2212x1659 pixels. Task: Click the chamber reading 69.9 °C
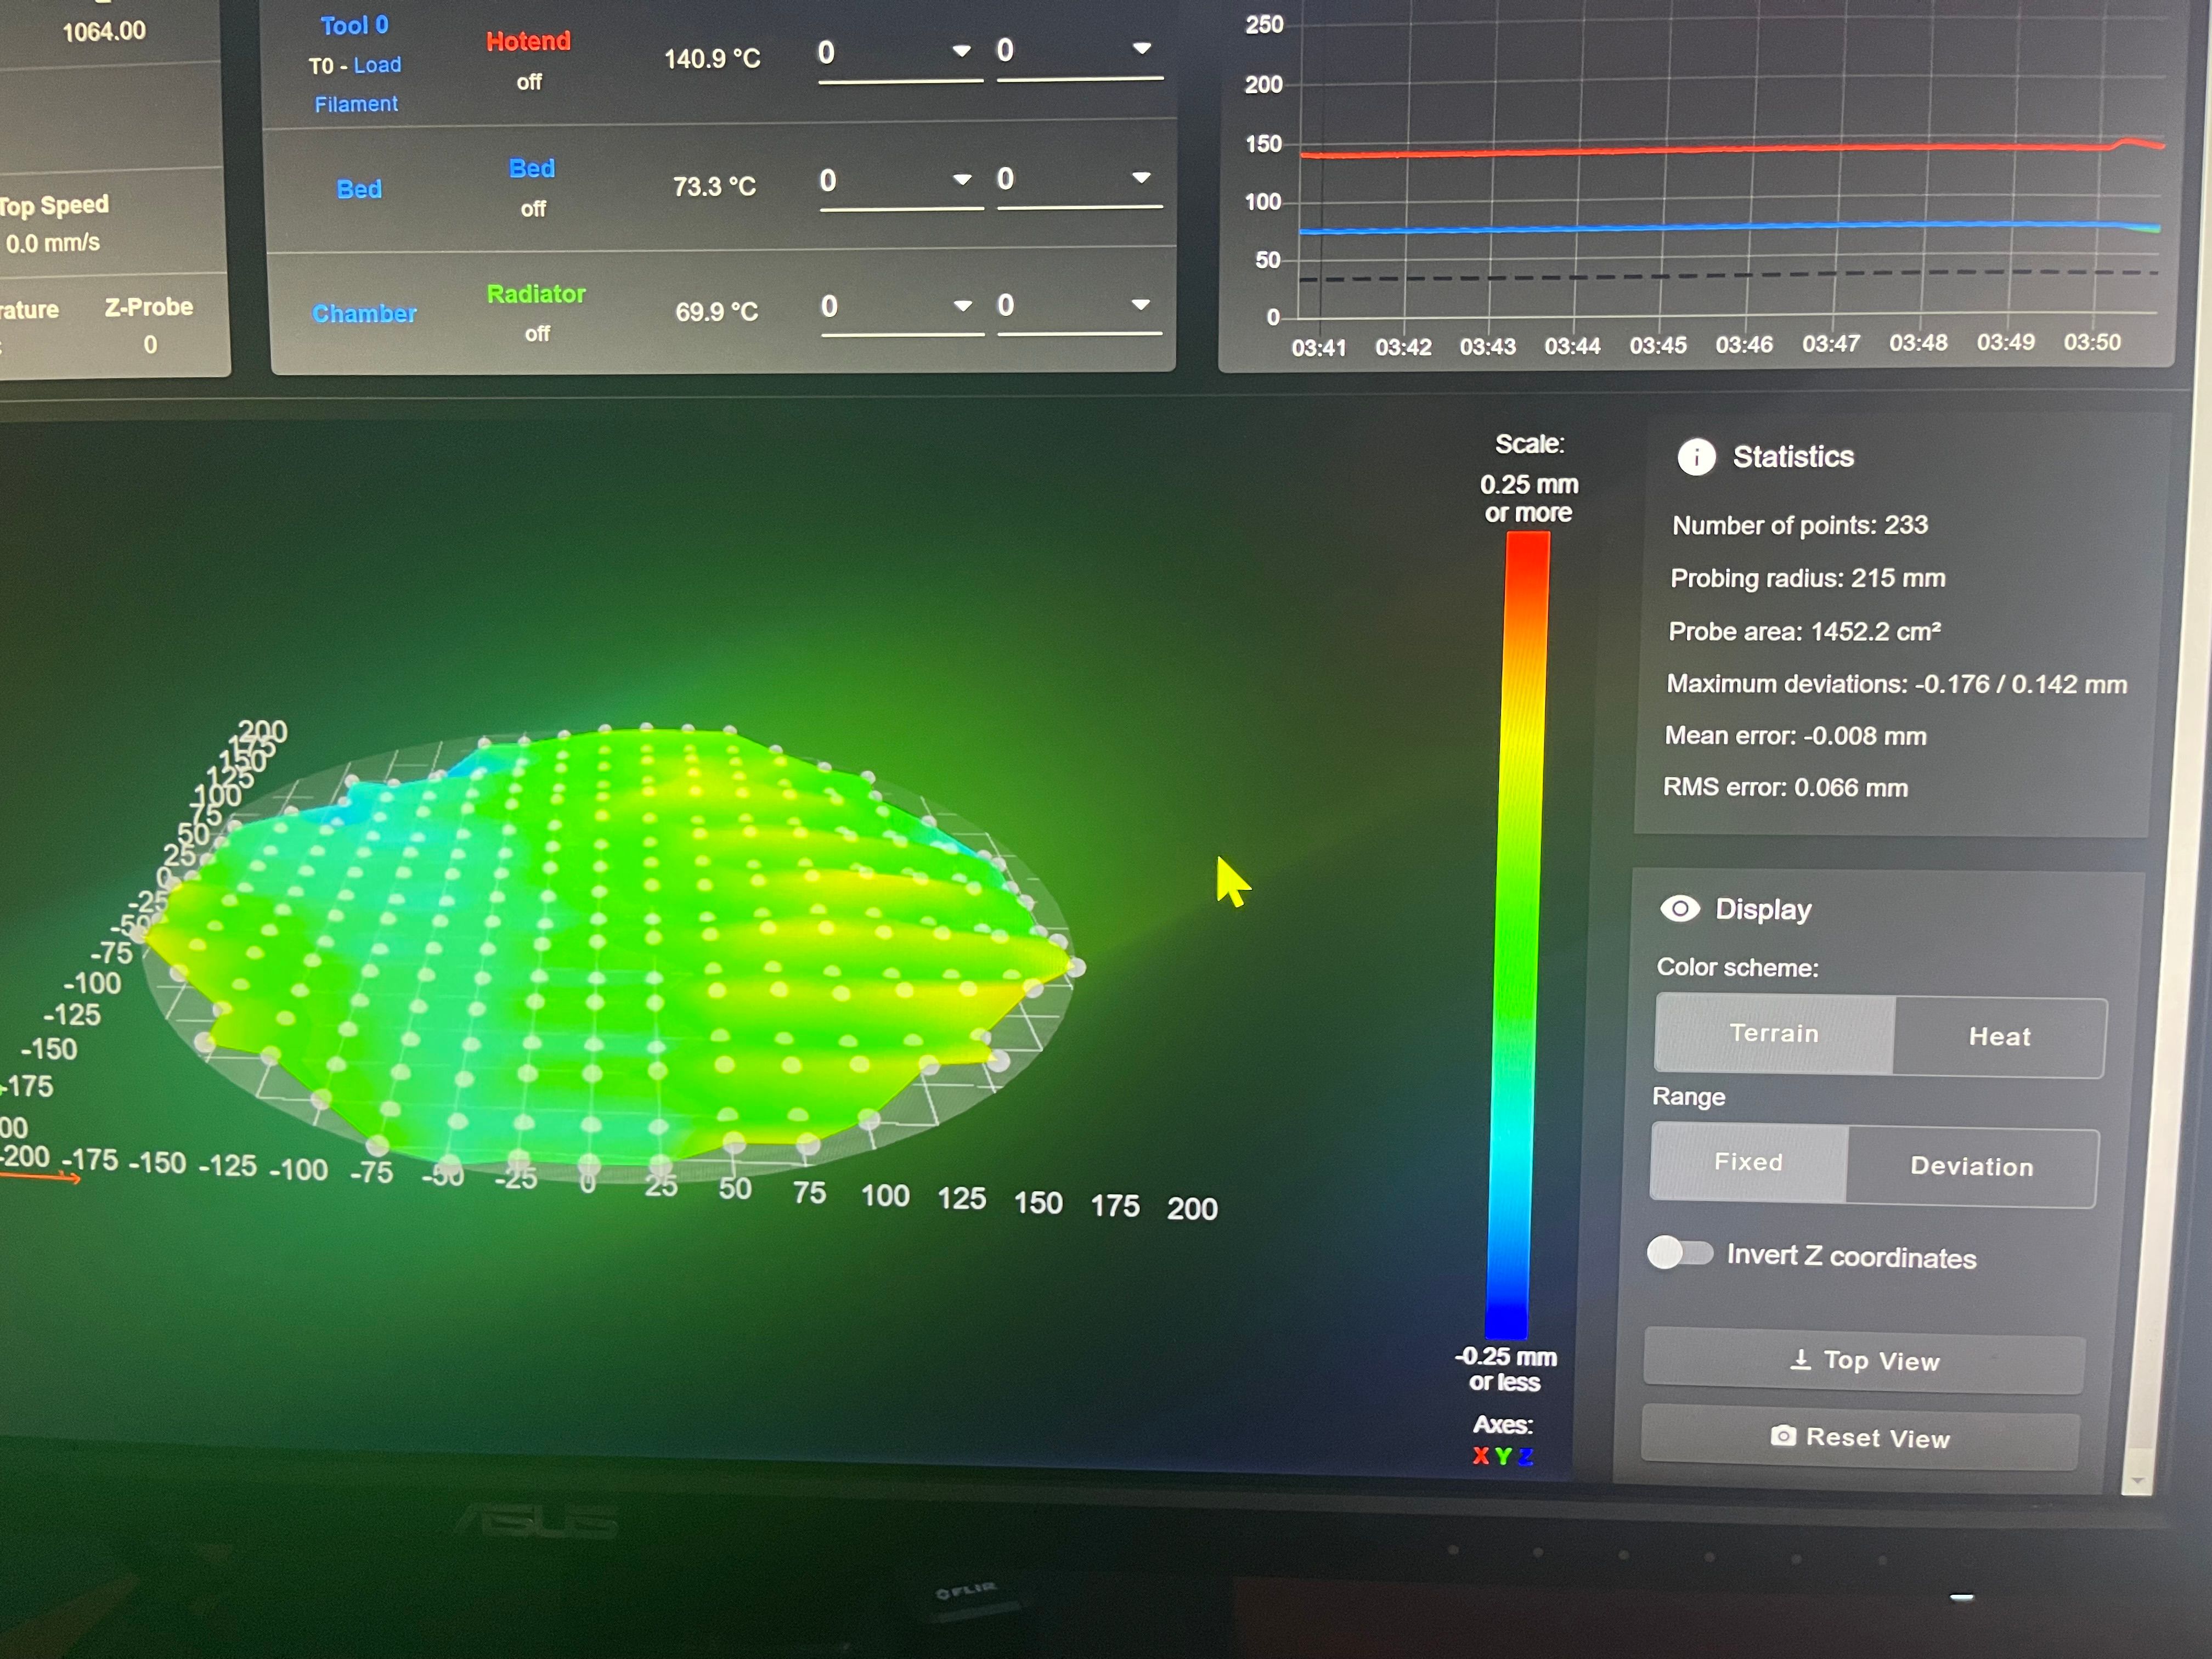pos(716,312)
